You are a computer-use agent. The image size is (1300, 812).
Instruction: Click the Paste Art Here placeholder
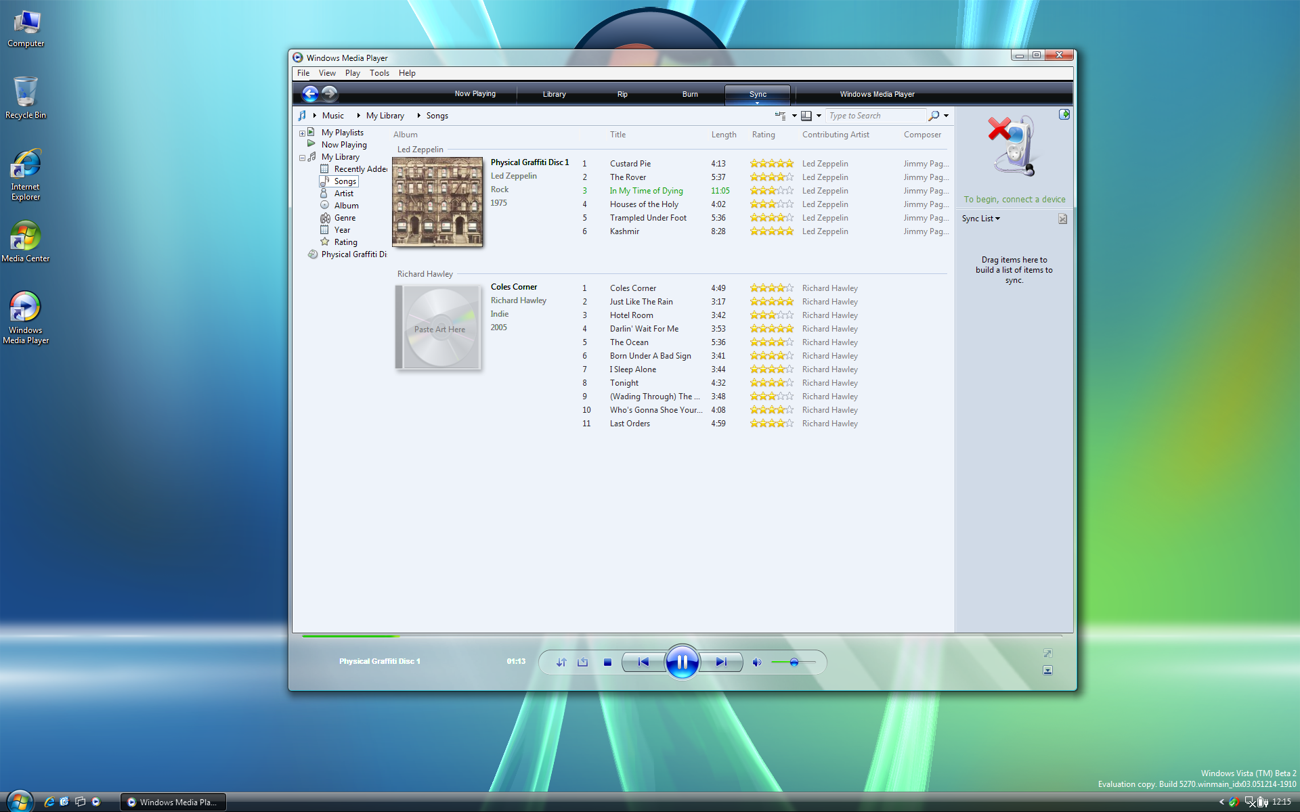click(x=439, y=328)
